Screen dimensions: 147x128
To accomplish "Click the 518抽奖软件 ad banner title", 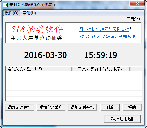I will tap(36, 29).
